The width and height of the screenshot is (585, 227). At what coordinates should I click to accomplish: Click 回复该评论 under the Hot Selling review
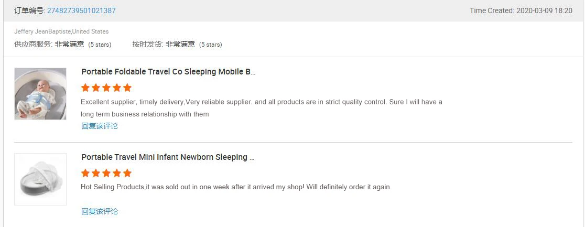click(x=100, y=211)
